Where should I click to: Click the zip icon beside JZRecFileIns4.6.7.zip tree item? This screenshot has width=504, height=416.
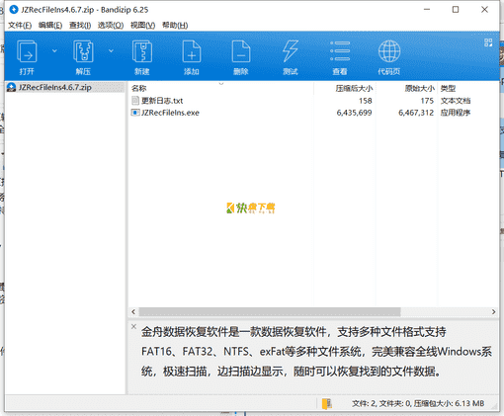pyautogui.click(x=12, y=87)
